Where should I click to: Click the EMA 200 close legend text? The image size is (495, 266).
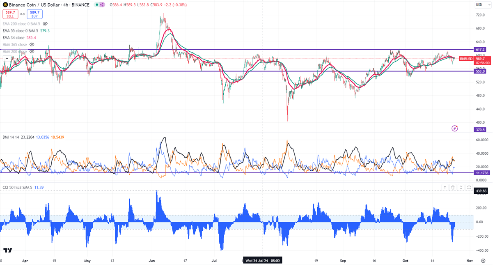point(21,24)
